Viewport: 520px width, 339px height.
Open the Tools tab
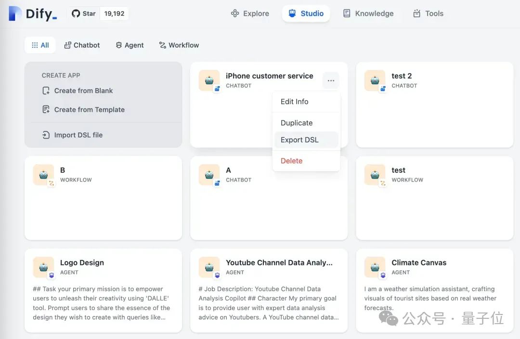(428, 13)
